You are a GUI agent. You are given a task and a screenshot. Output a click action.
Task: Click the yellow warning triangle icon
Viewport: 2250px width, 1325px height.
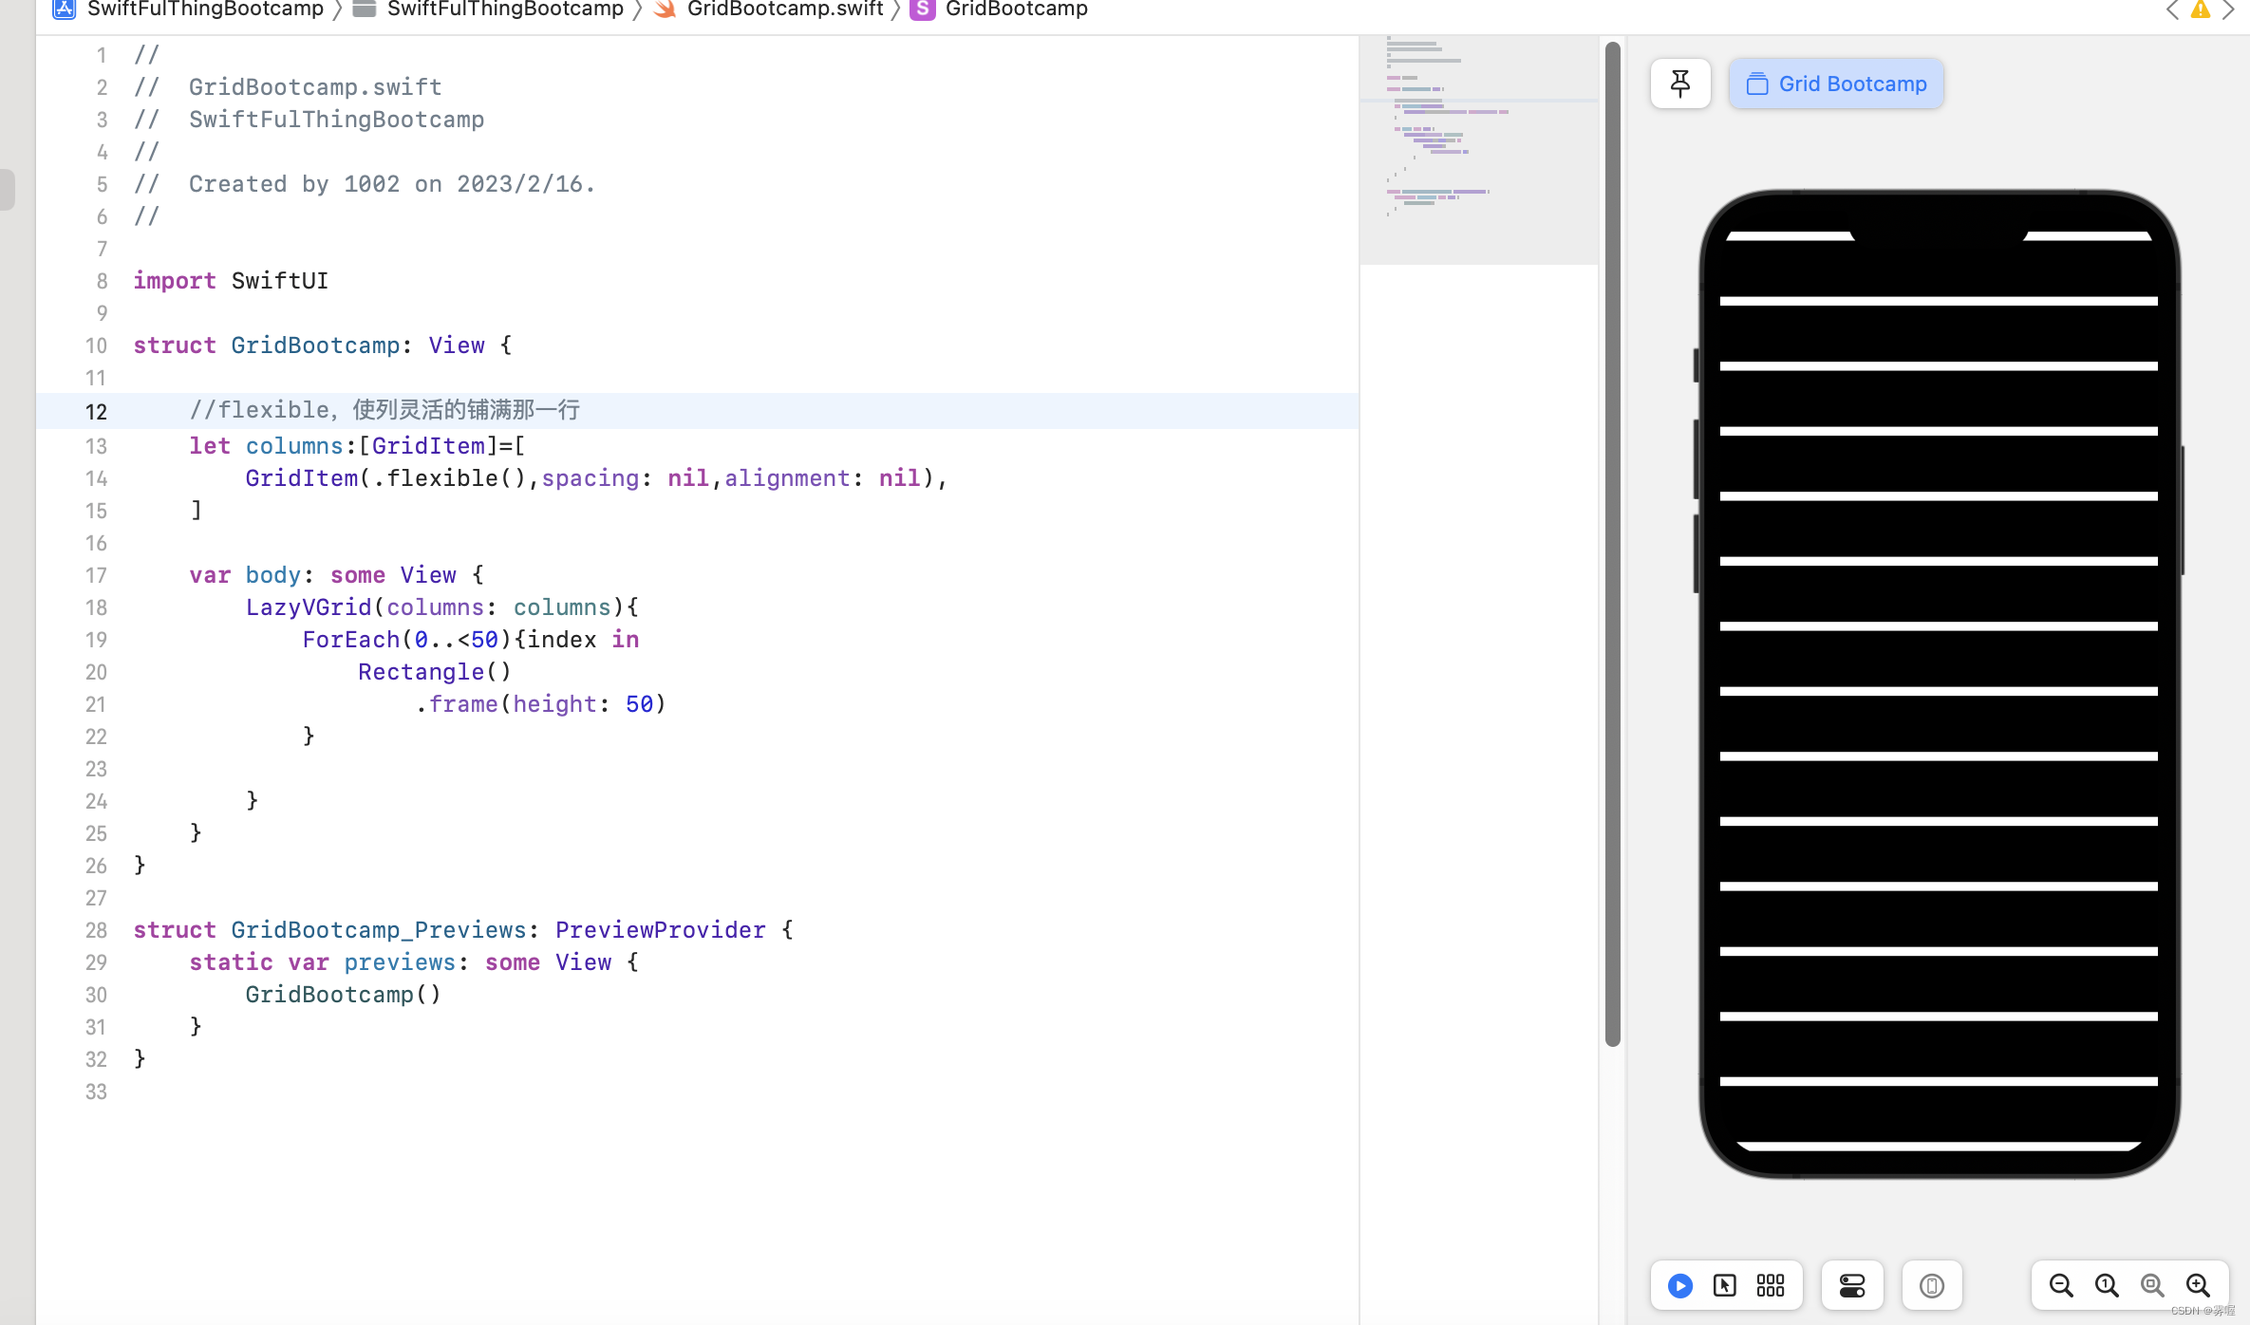pyautogui.click(x=2200, y=9)
